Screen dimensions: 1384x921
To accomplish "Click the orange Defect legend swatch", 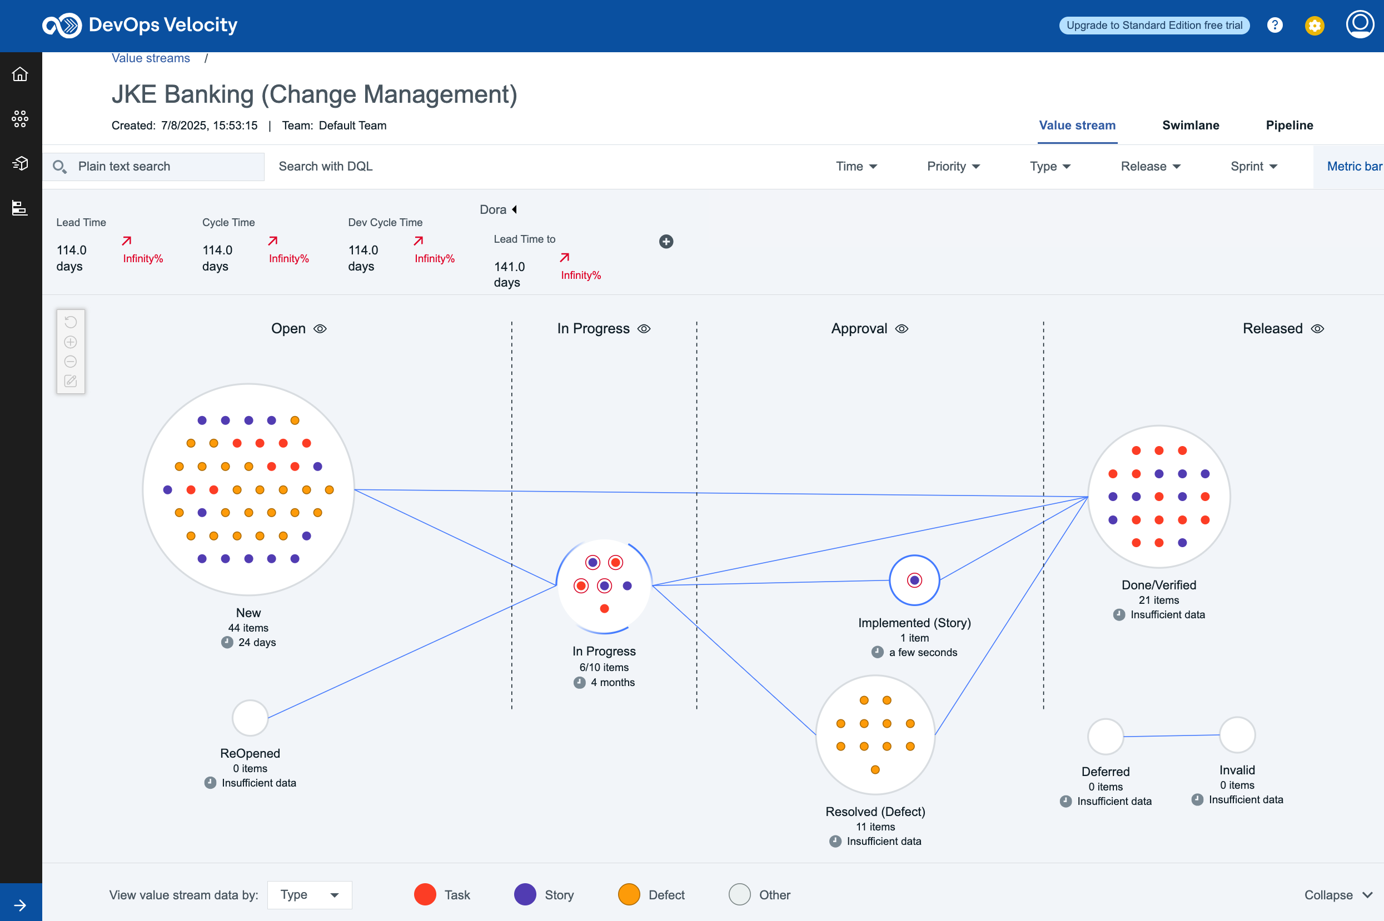I will pos(629,894).
